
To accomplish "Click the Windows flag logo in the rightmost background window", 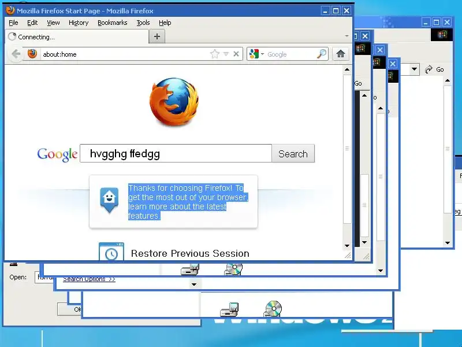I will 442,35.
